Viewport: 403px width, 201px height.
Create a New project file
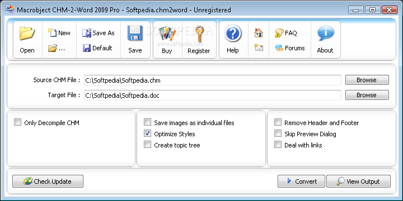(x=59, y=33)
